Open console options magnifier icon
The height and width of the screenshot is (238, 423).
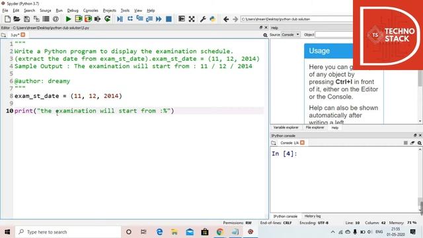(x=420, y=143)
